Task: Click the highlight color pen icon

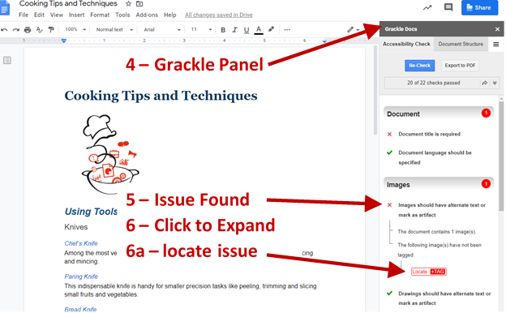Action: point(271,29)
